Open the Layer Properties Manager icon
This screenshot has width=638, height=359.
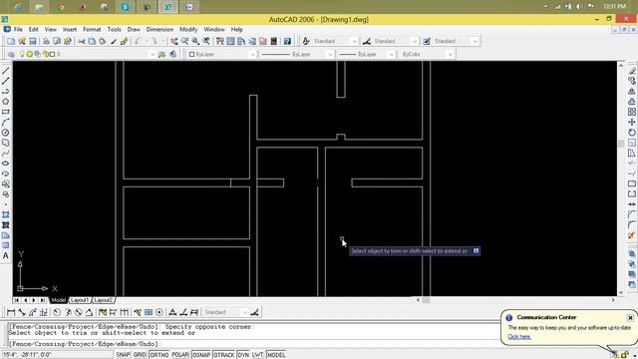click(x=11, y=54)
